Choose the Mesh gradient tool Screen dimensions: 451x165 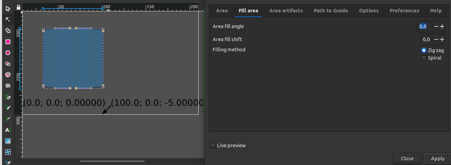click(8, 152)
